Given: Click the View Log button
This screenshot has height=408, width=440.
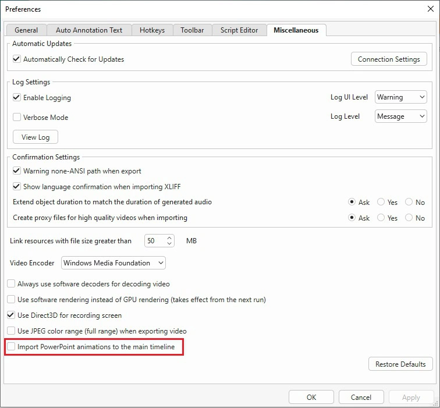Looking at the screenshot, I should (x=36, y=137).
